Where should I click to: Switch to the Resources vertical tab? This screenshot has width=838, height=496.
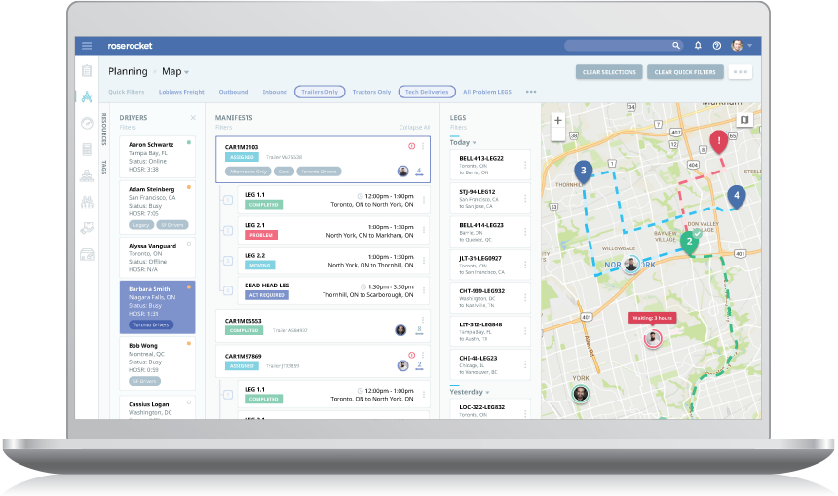[x=103, y=127]
